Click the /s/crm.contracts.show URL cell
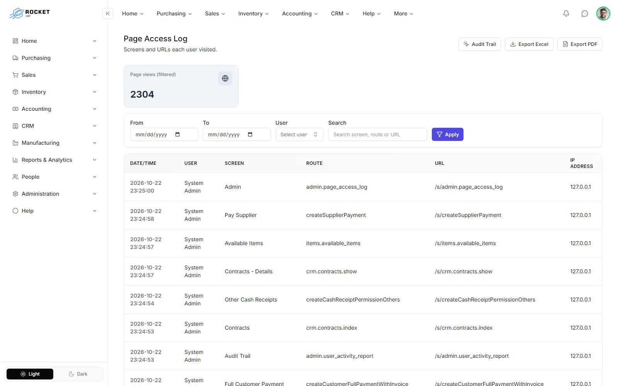Screen dimensions: 618x386 463,271
